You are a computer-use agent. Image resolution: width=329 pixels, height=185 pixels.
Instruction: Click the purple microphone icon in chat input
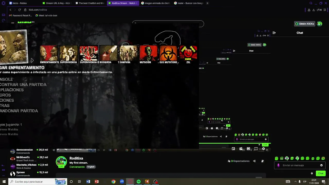point(278,165)
